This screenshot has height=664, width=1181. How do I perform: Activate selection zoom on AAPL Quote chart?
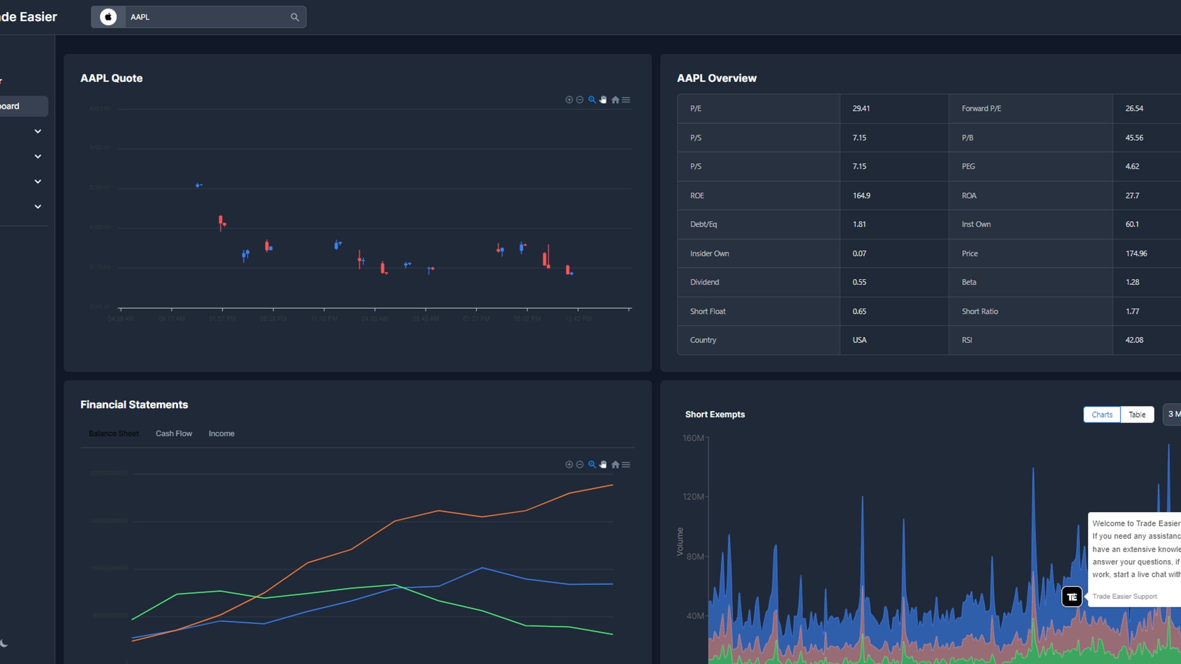(592, 100)
